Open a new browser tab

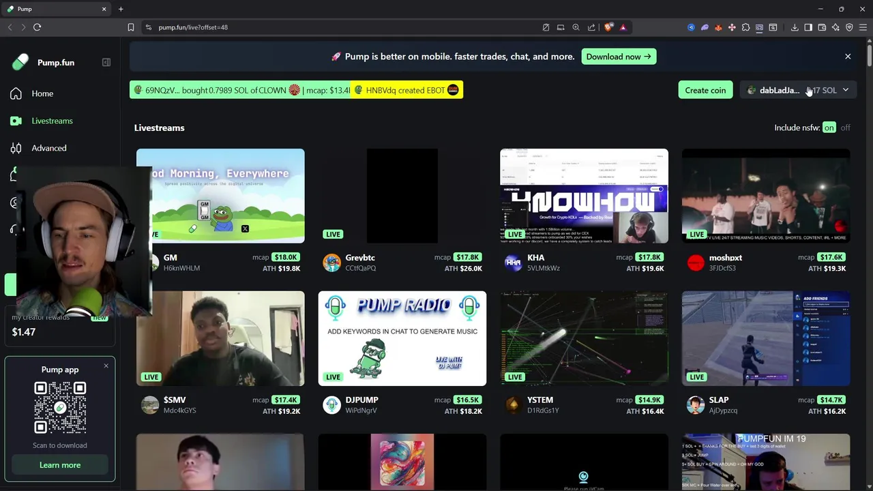click(121, 9)
